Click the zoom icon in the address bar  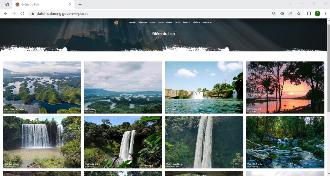tap(274, 13)
